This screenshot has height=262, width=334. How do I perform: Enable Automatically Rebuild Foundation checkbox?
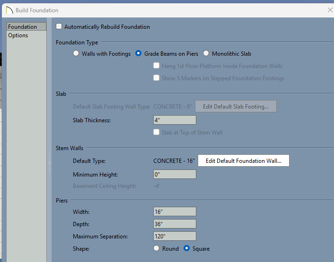(59, 27)
